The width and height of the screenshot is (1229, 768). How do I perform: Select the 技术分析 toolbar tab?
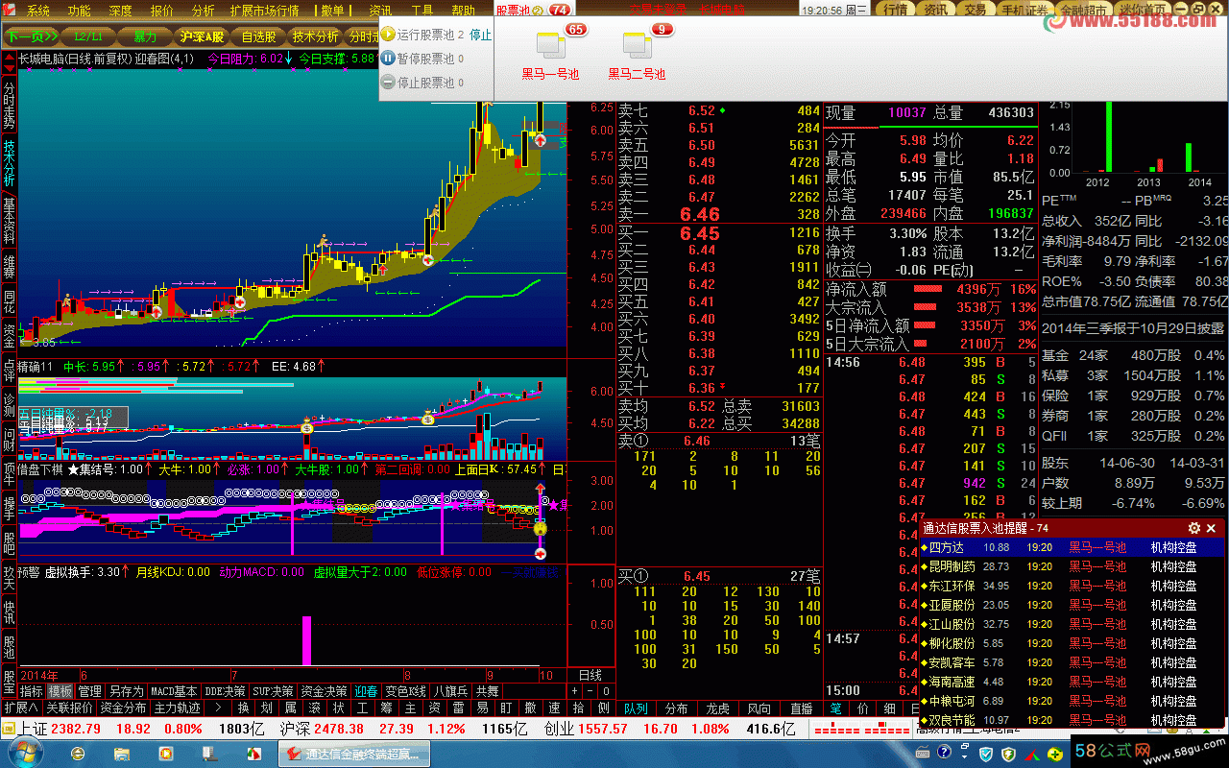316,37
